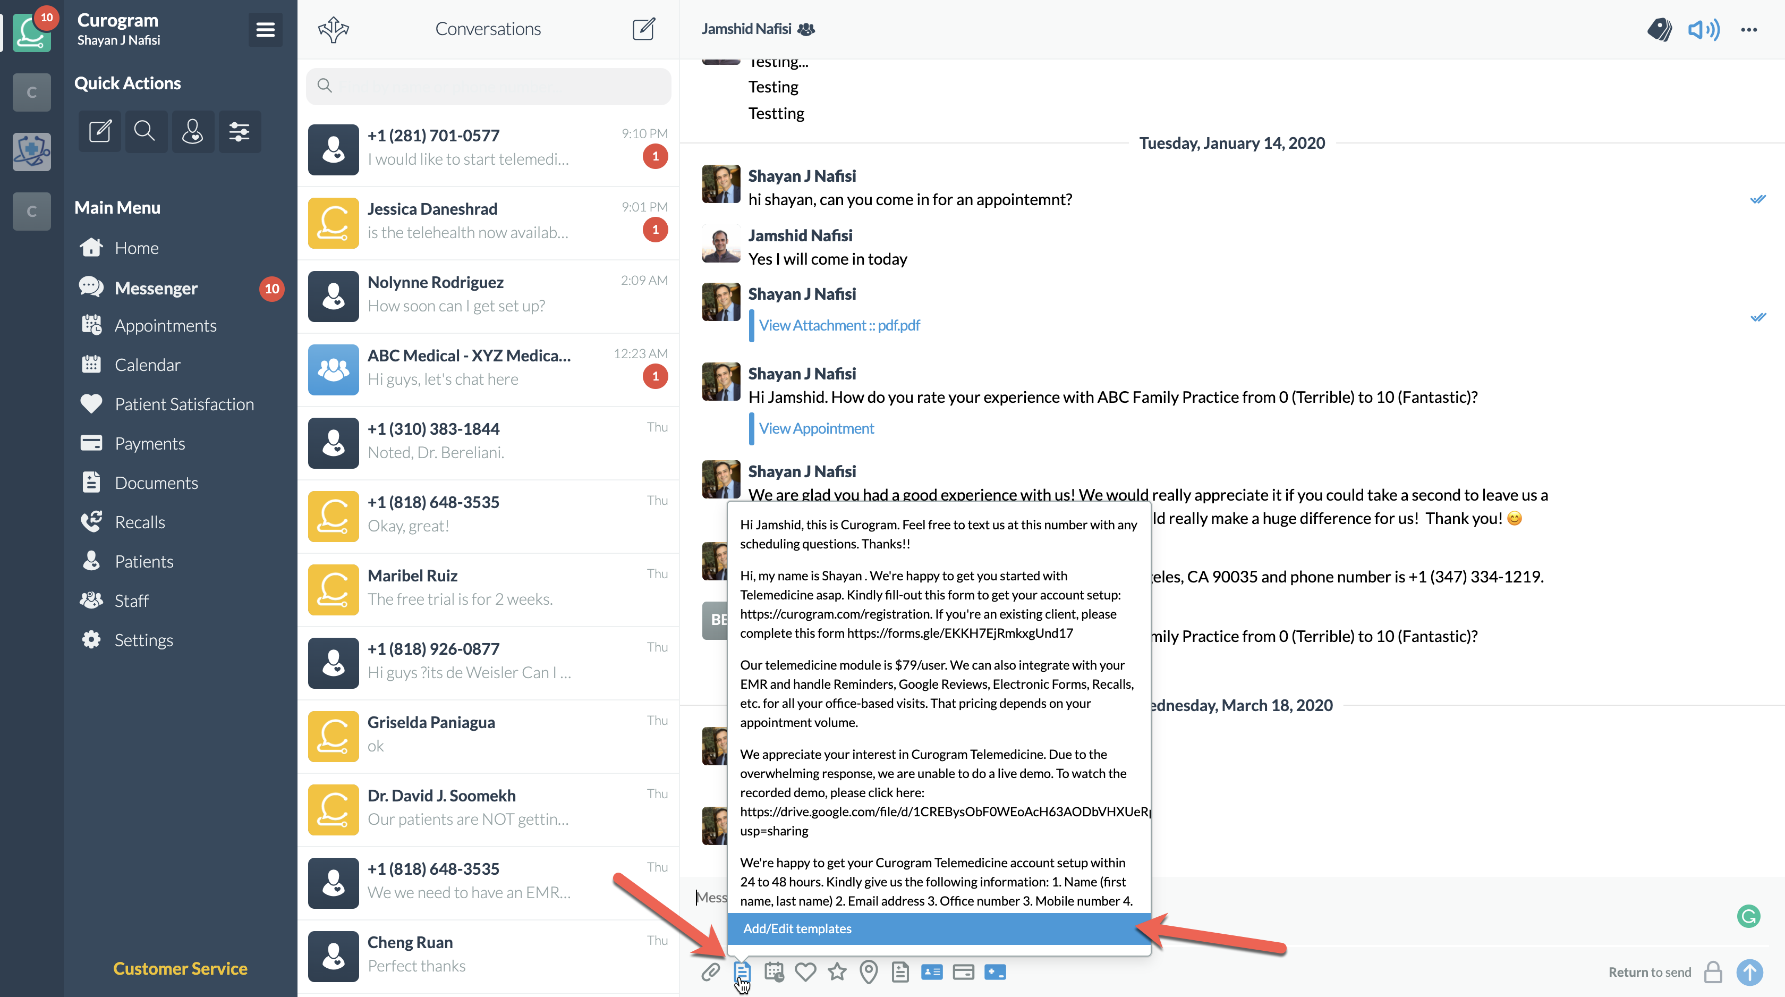Image resolution: width=1785 pixels, height=997 pixels.
Task: Open Messenger in the main menu
Action: 156,288
